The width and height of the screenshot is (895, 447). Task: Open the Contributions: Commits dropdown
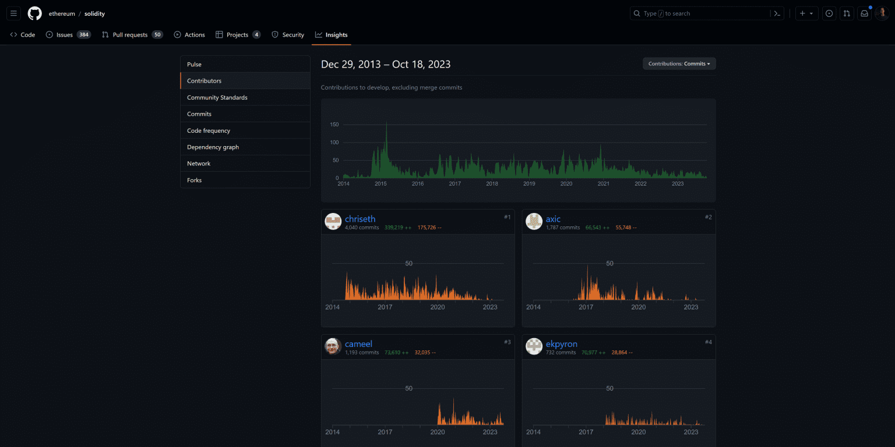tap(679, 63)
